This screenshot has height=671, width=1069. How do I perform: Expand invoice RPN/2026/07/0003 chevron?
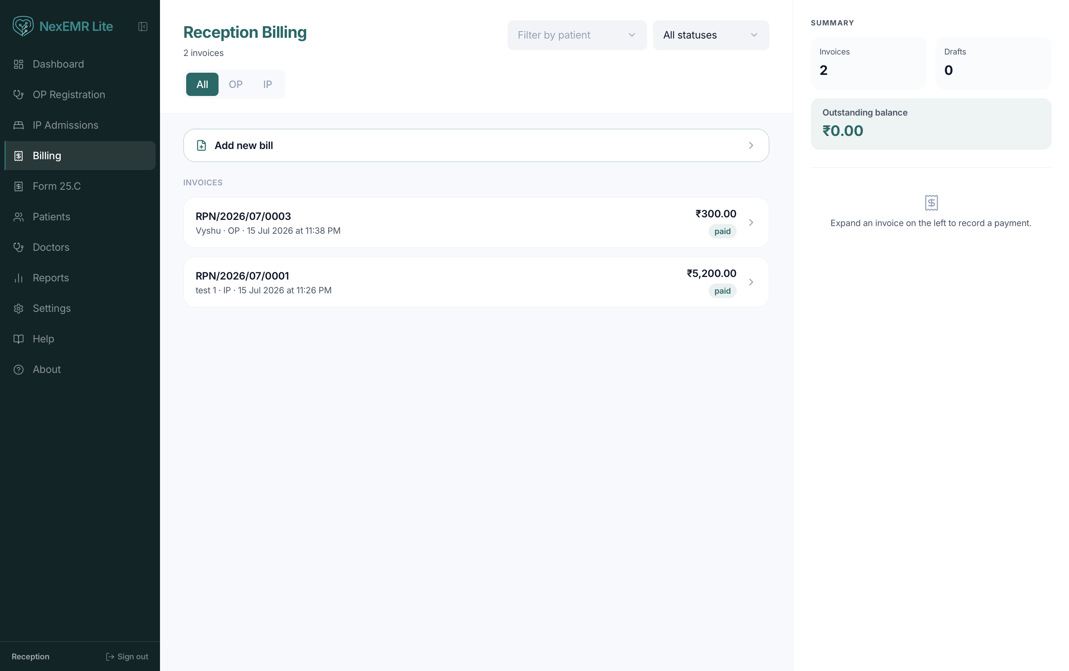coord(751,222)
